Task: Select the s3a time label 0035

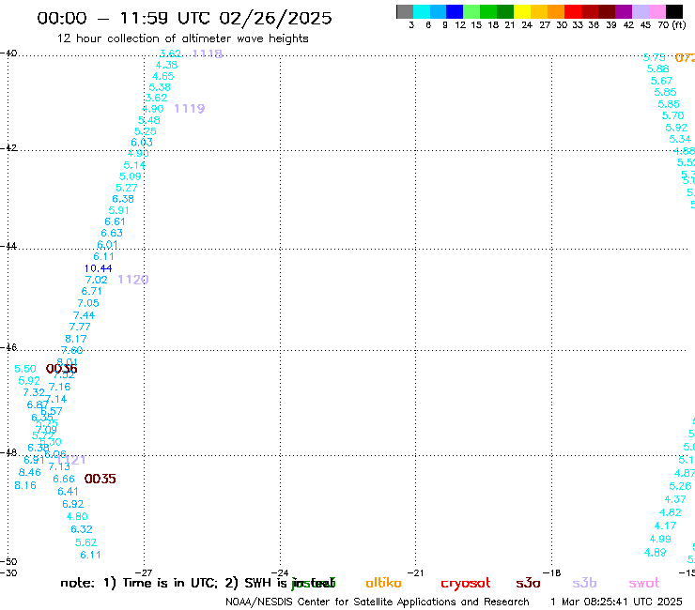Action: tap(100, 479)
